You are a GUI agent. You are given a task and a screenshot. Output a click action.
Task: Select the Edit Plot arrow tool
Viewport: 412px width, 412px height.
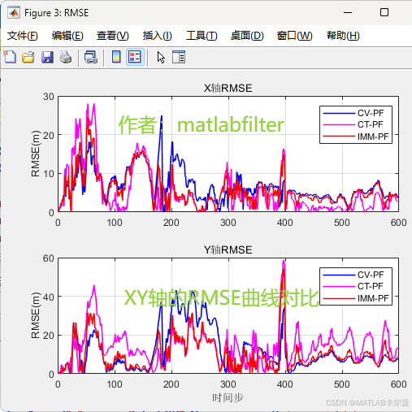[x=161, y=58]
